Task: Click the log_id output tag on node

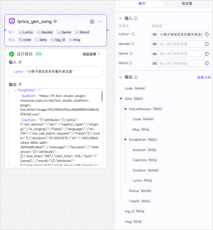Action: 58,40
